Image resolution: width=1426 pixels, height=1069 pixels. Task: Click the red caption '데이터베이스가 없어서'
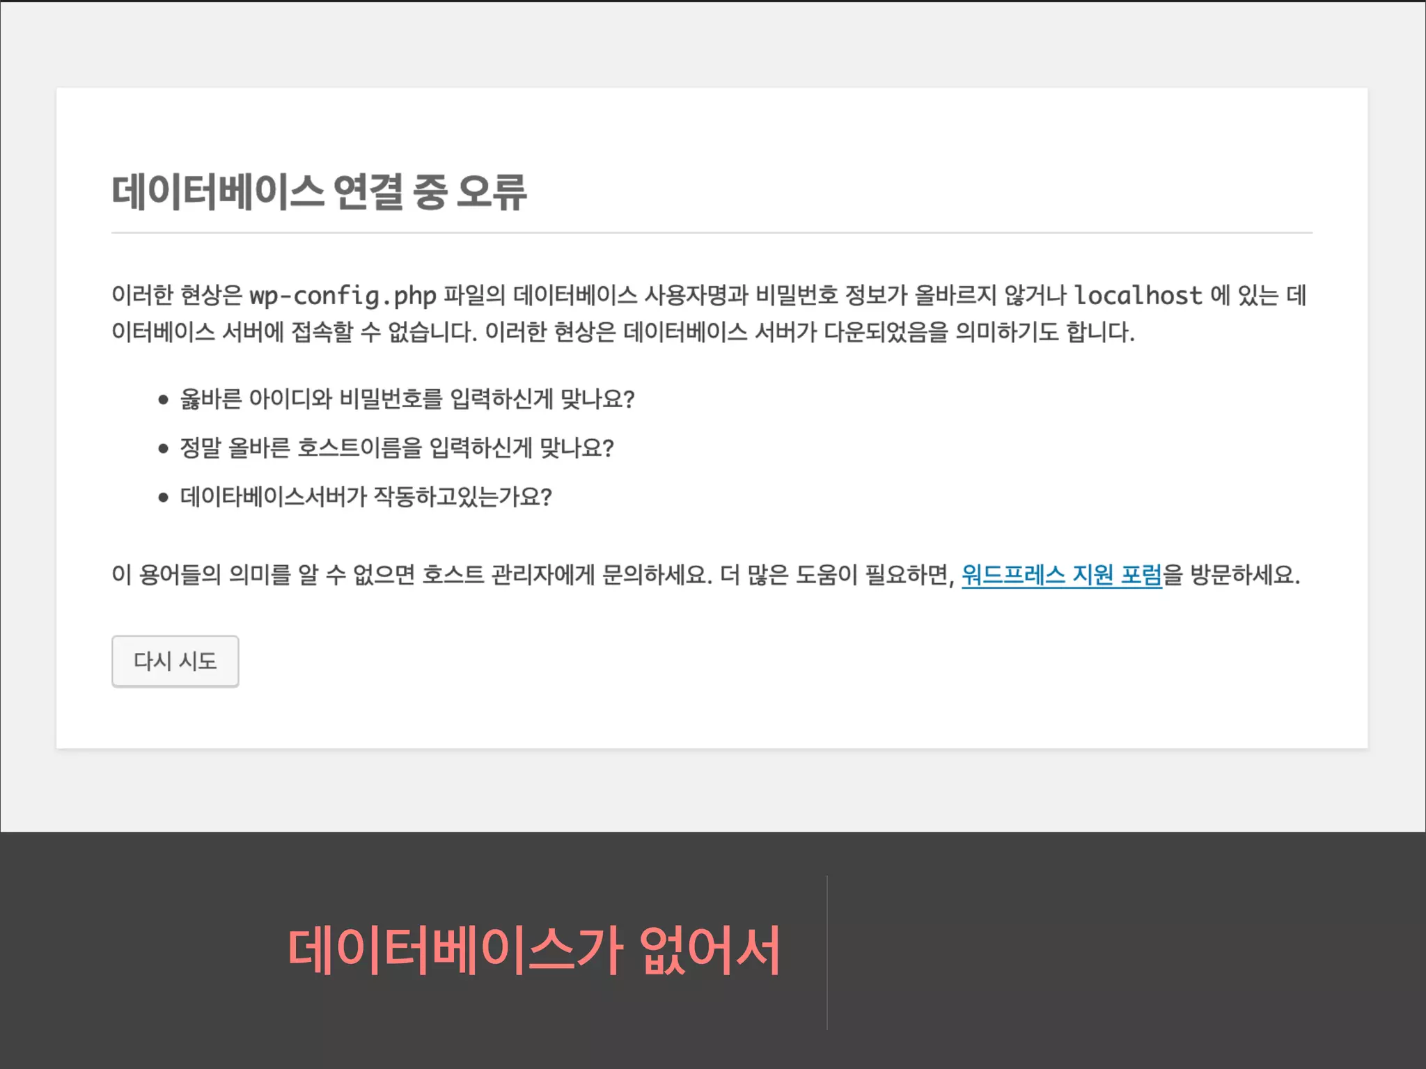point(534,951)
